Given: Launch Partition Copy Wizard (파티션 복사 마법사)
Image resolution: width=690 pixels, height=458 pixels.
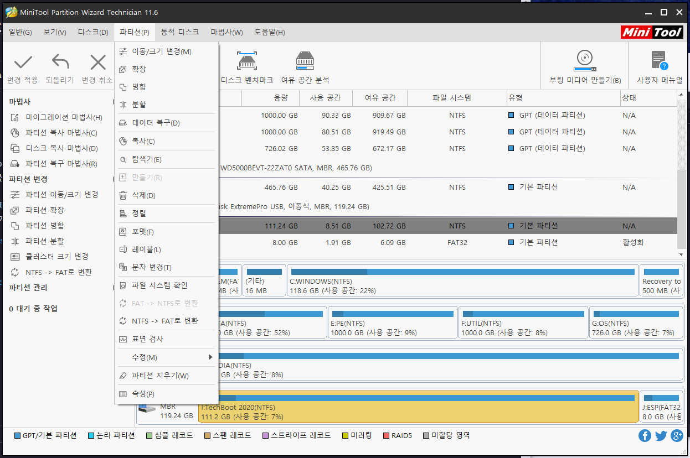Looking at the screenshot, I should tap(54, 133).
